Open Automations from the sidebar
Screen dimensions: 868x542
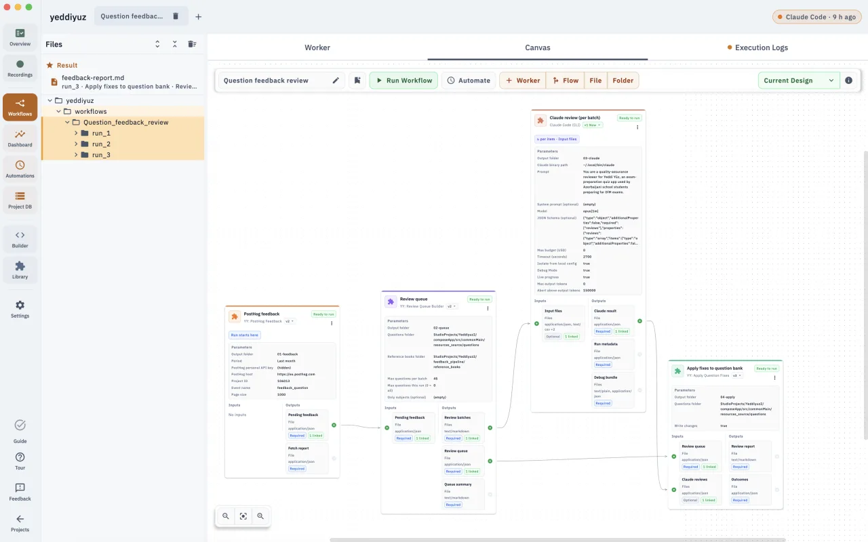point(20,169)
